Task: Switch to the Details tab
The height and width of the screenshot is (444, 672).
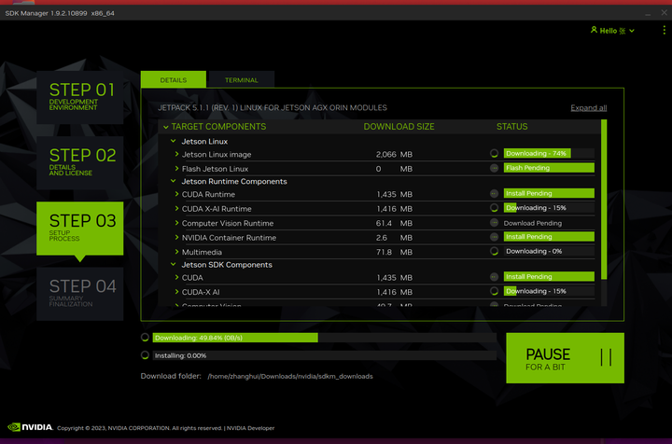Action: (x=174, y=79)
